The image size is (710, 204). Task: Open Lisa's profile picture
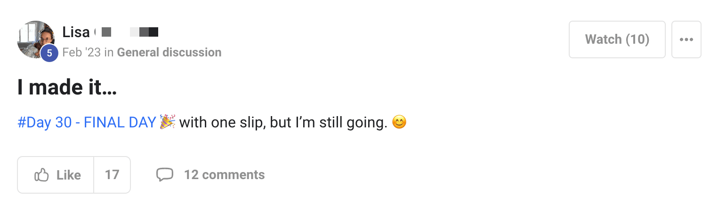tap(33, 38)
